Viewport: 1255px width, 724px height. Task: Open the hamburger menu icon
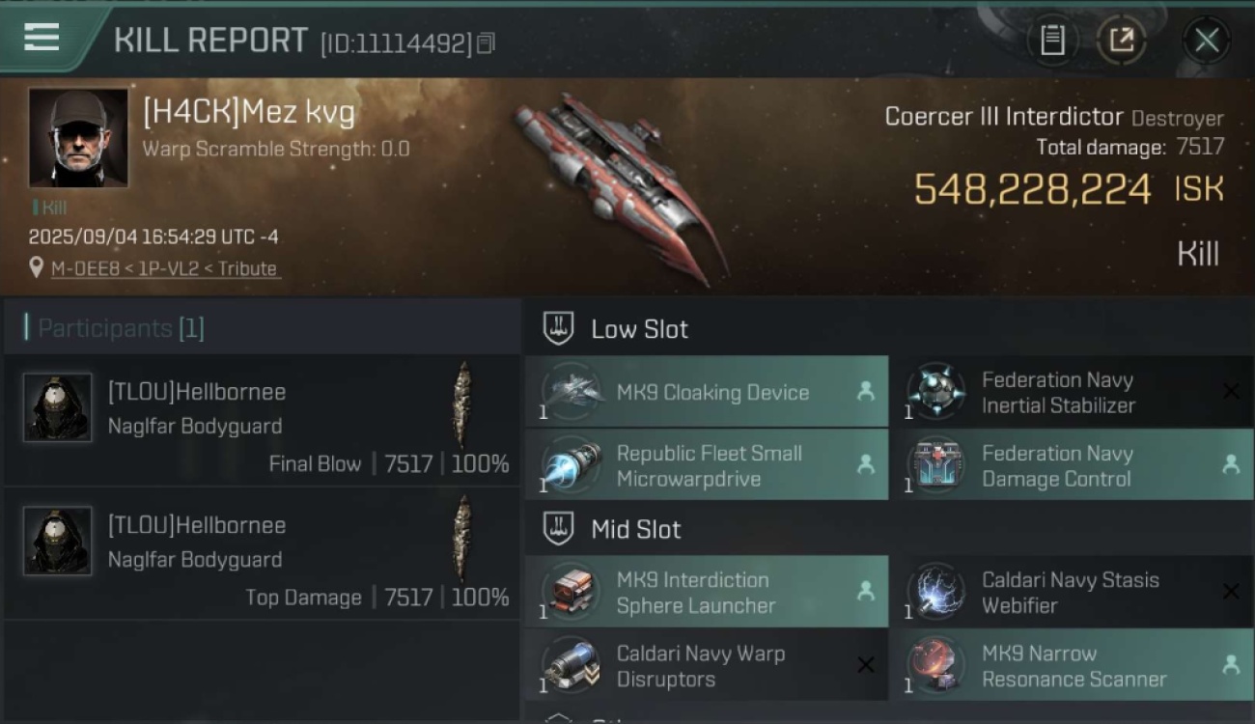coord(42,38)
